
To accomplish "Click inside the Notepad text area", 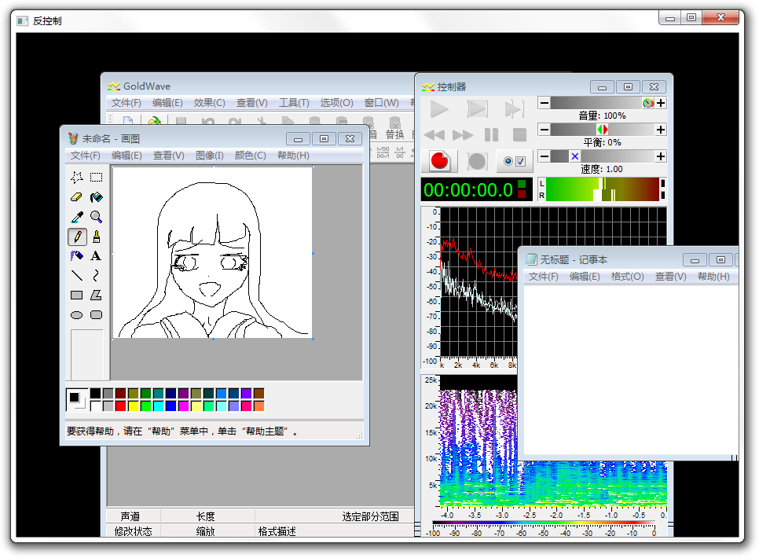I will pyautogui.click(x=631, y=370).
